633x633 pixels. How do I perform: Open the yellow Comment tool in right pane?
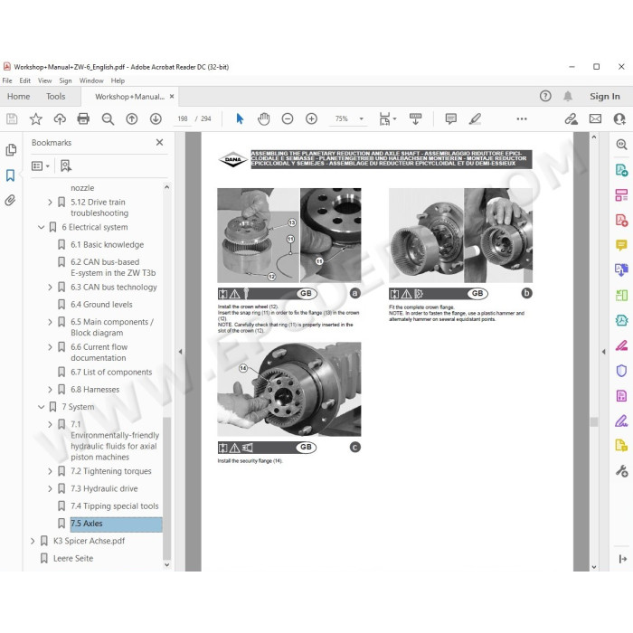coord(621,245)
